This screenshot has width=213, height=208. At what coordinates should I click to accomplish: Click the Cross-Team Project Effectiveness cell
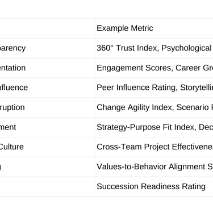(154, 147)
